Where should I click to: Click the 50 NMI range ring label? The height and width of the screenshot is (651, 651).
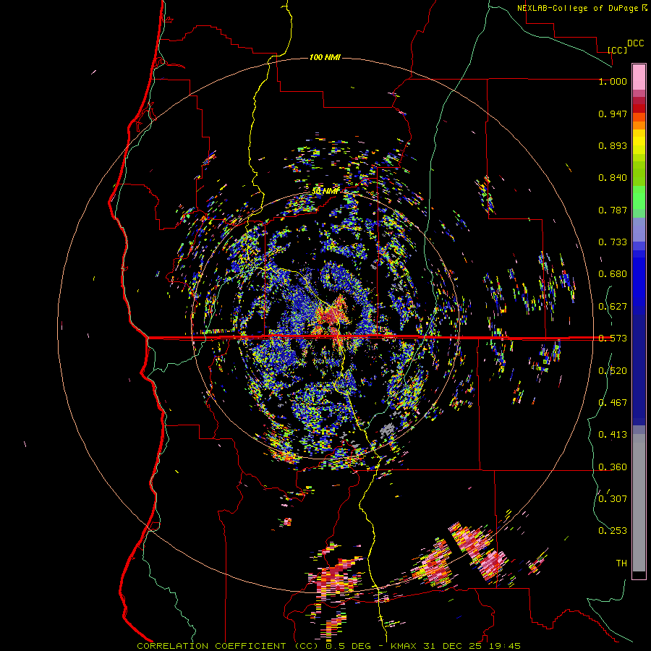coord(325,191)
